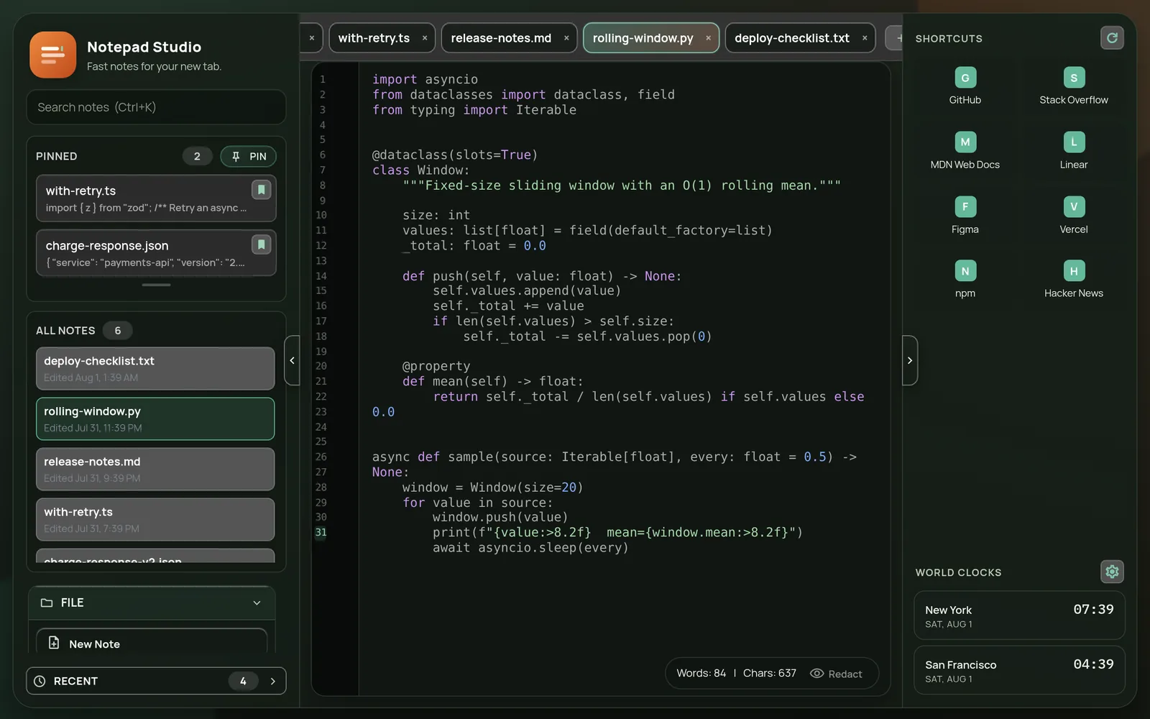This screenshot has width=1150, height=719.
Task: Close the deploy-checklist.txt tab
Action: [x=865, y=38]
